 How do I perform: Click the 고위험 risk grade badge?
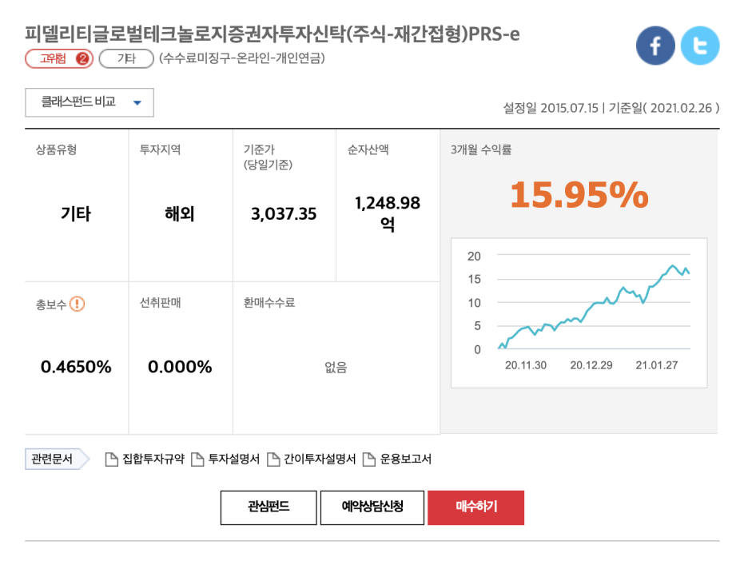59,58
